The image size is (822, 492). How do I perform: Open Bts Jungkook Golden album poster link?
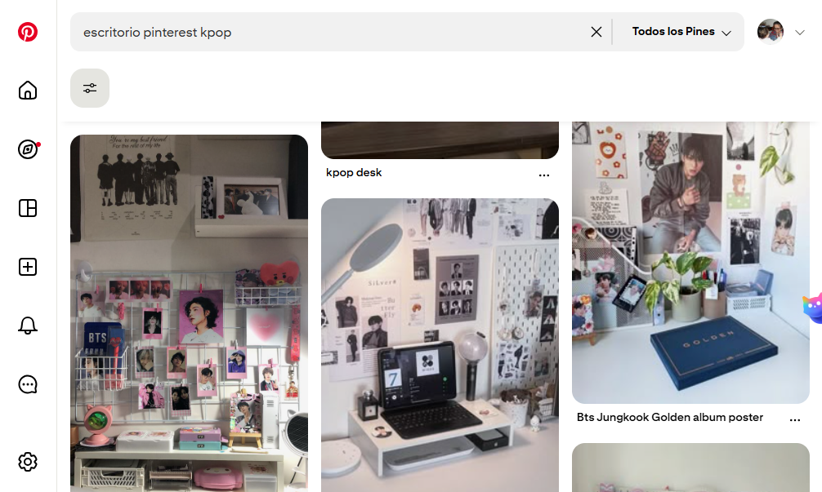pos(670,418)
